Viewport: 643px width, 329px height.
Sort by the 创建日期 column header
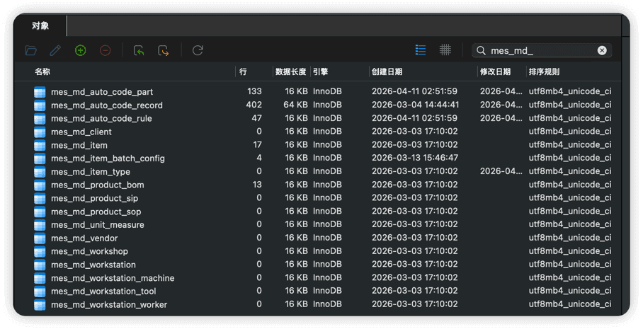pos(386,71)
